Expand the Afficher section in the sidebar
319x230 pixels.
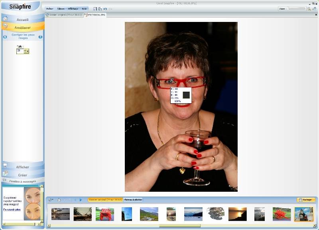(22, 167)
